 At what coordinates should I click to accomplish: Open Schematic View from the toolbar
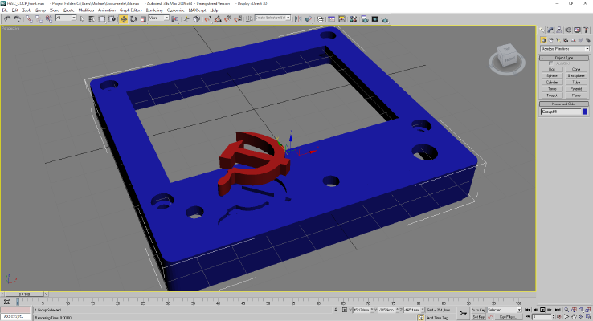tap(341, 19)
